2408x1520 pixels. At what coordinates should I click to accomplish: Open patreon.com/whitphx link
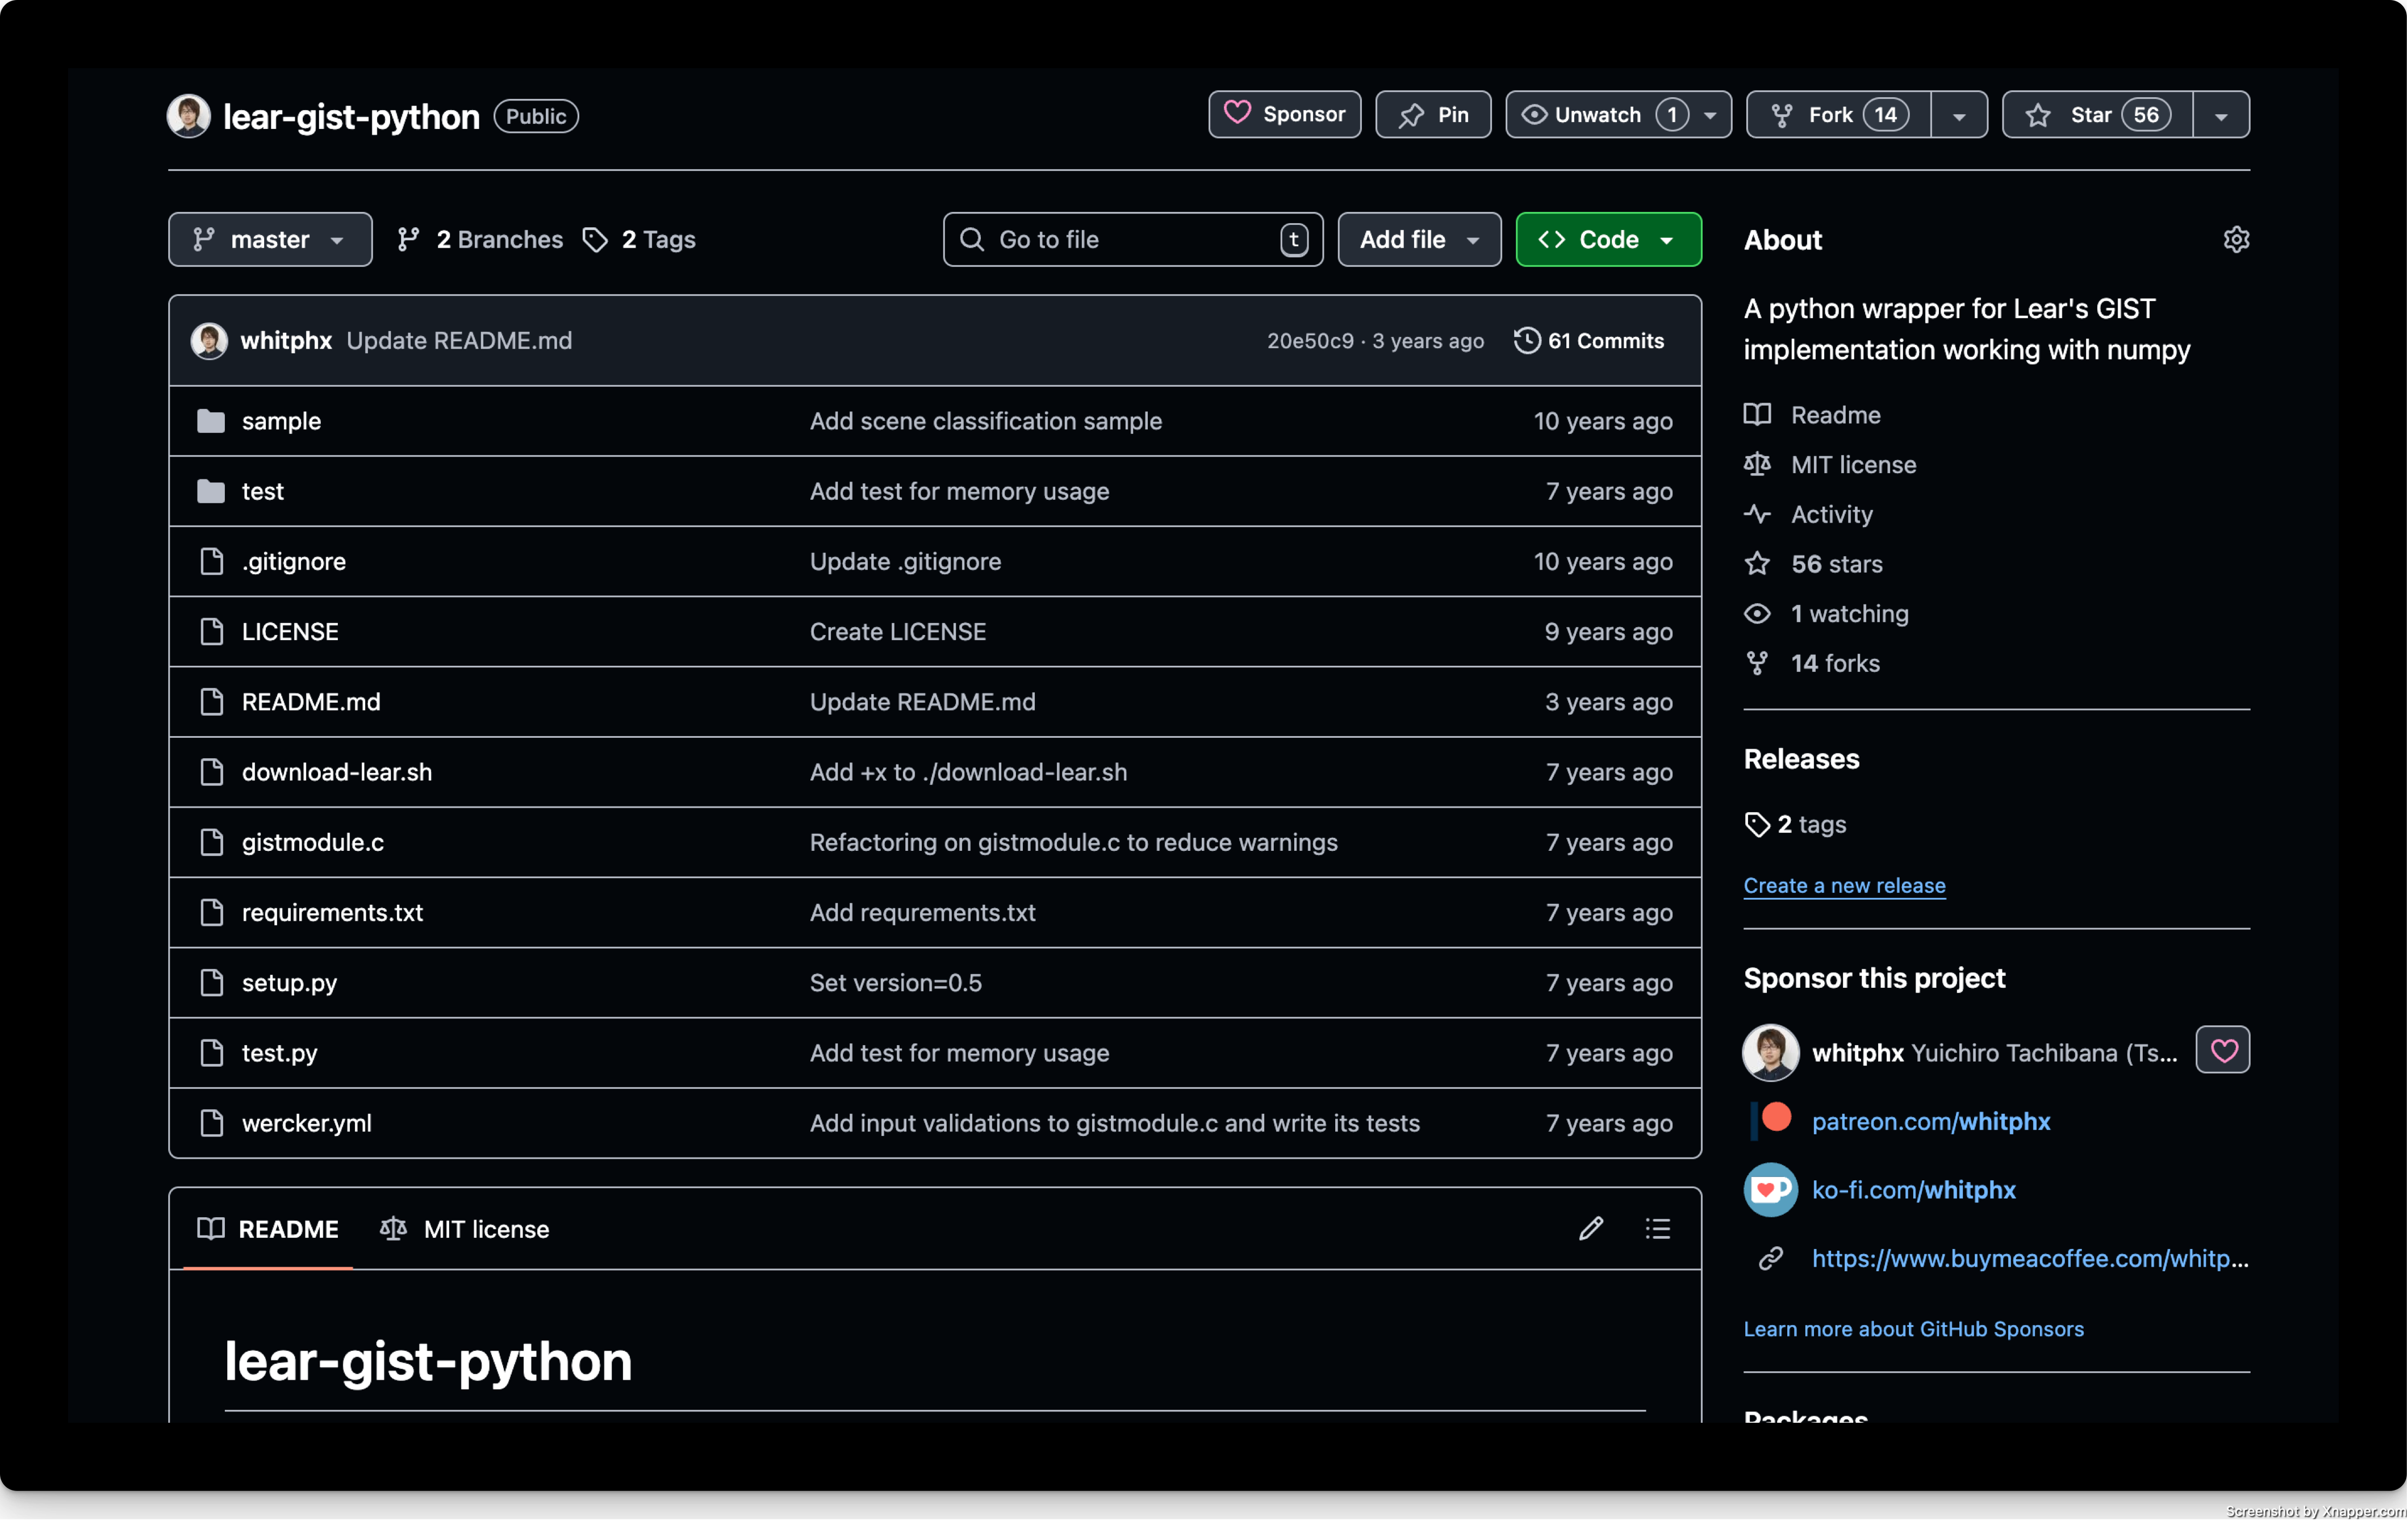click(1931, 1122)
